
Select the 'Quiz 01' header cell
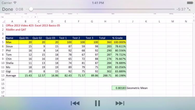pyautogui.click(x=25, y=38)
